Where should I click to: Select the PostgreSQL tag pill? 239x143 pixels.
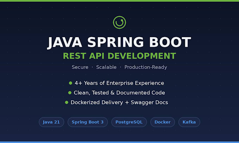[129, 122]
